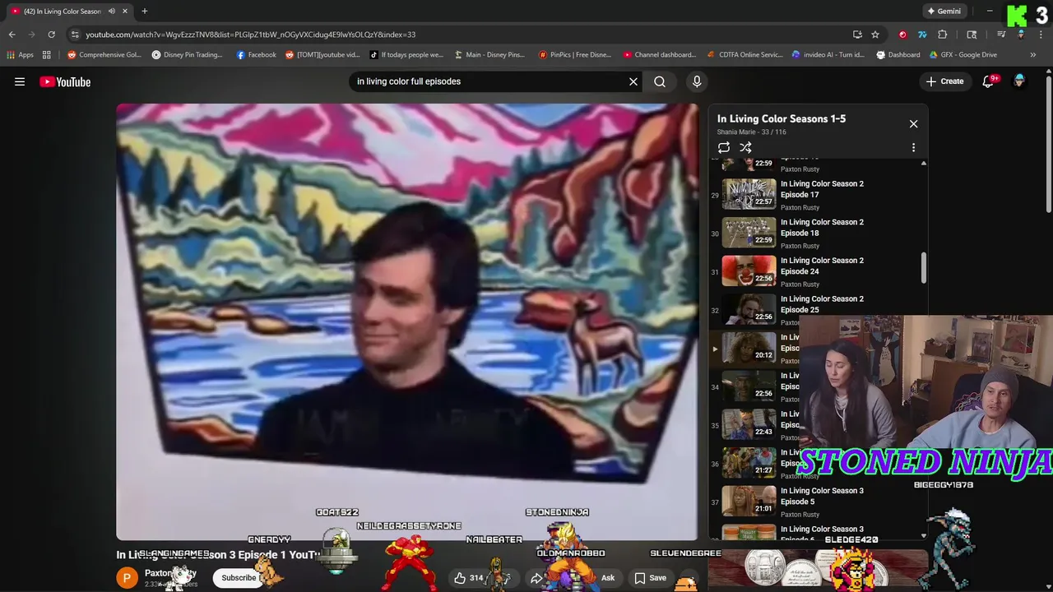
Task: Open a new browser tab
Action: (x=144, y=12)
